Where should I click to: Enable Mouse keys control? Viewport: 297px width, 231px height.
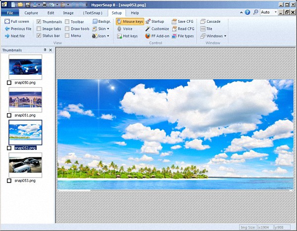tap(129, 22)
